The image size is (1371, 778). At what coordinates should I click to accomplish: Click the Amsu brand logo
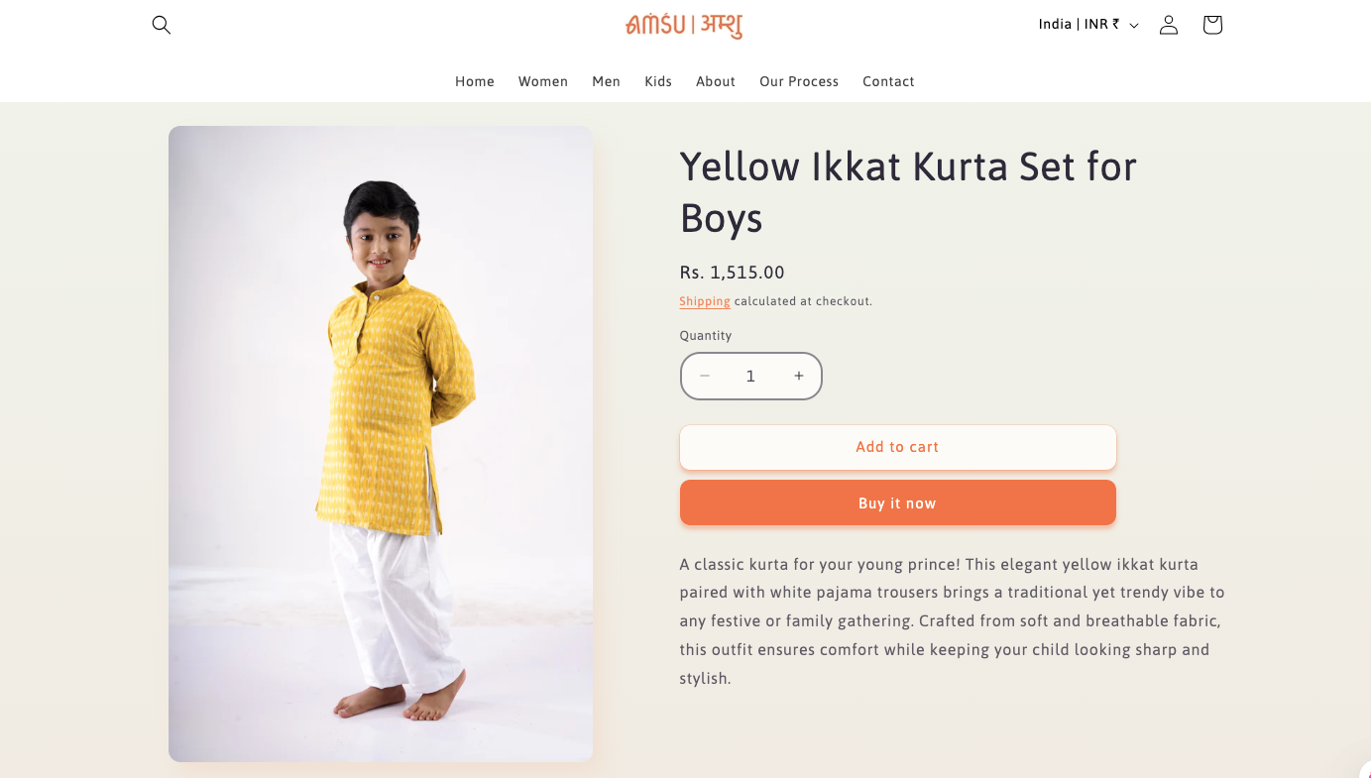(x=684, y=25)
